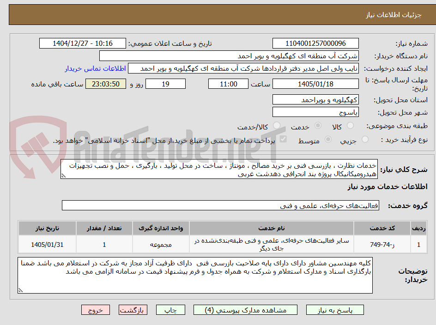Click the نام خدمت column header
Screen dimensions: 436x325
[x=272, y=228]
